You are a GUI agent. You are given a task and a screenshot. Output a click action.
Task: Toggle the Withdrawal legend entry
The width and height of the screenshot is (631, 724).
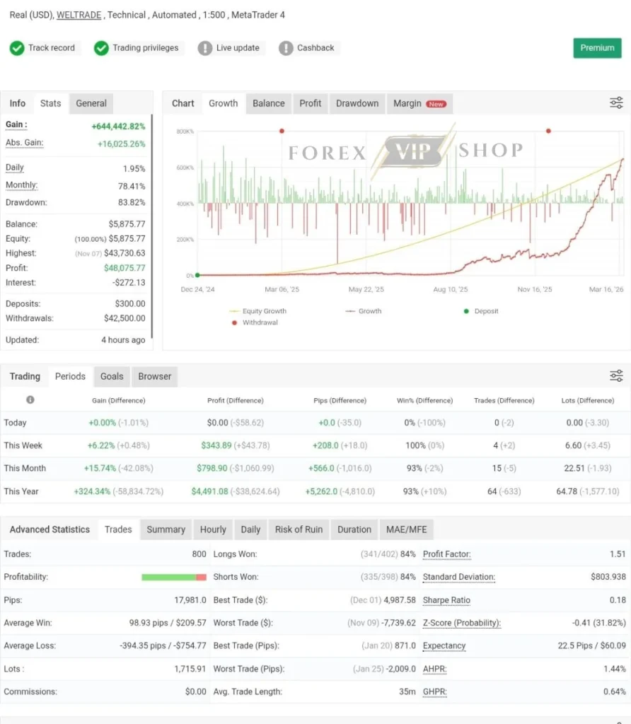[x=255, y=322]
